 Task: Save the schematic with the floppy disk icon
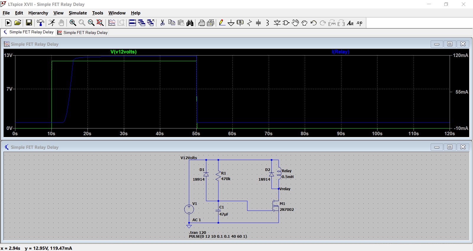coord(29,23)
